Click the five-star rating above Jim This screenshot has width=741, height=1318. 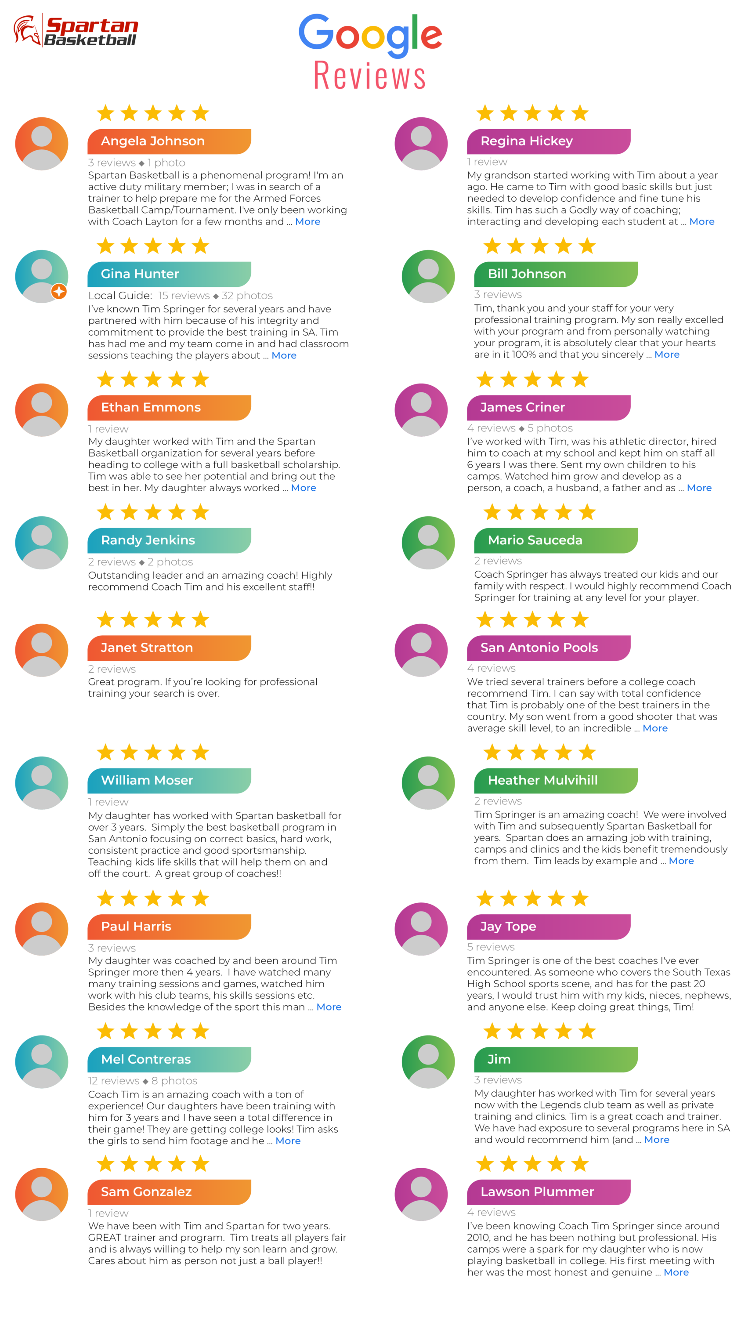pyautogui.click(x=539, y=1031)
